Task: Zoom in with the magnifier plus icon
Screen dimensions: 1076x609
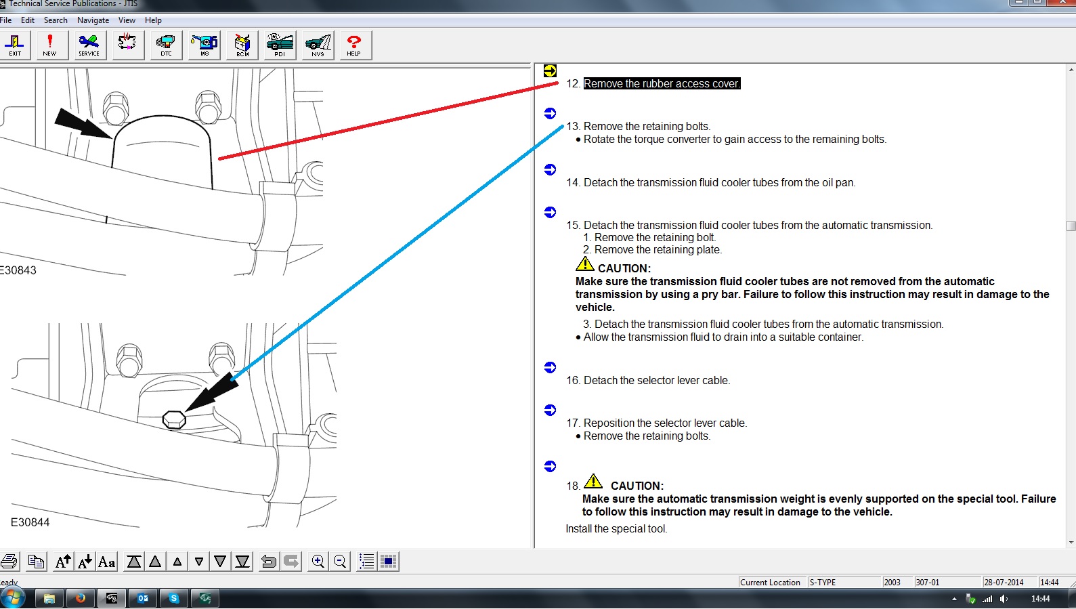Action: click(x=318, y=562)
